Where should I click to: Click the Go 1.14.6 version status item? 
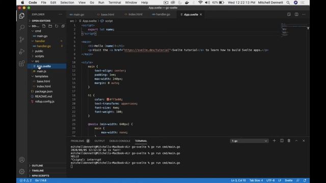click(41, 180)
